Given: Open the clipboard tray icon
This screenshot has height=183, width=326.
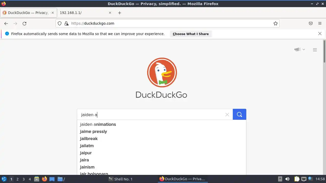Looking at the screenshot, I should click(297, 179).
